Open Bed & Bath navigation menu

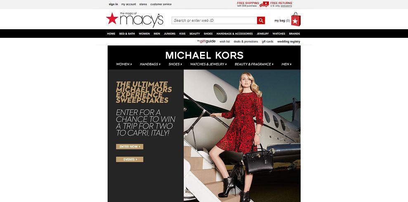click(127, 34)
